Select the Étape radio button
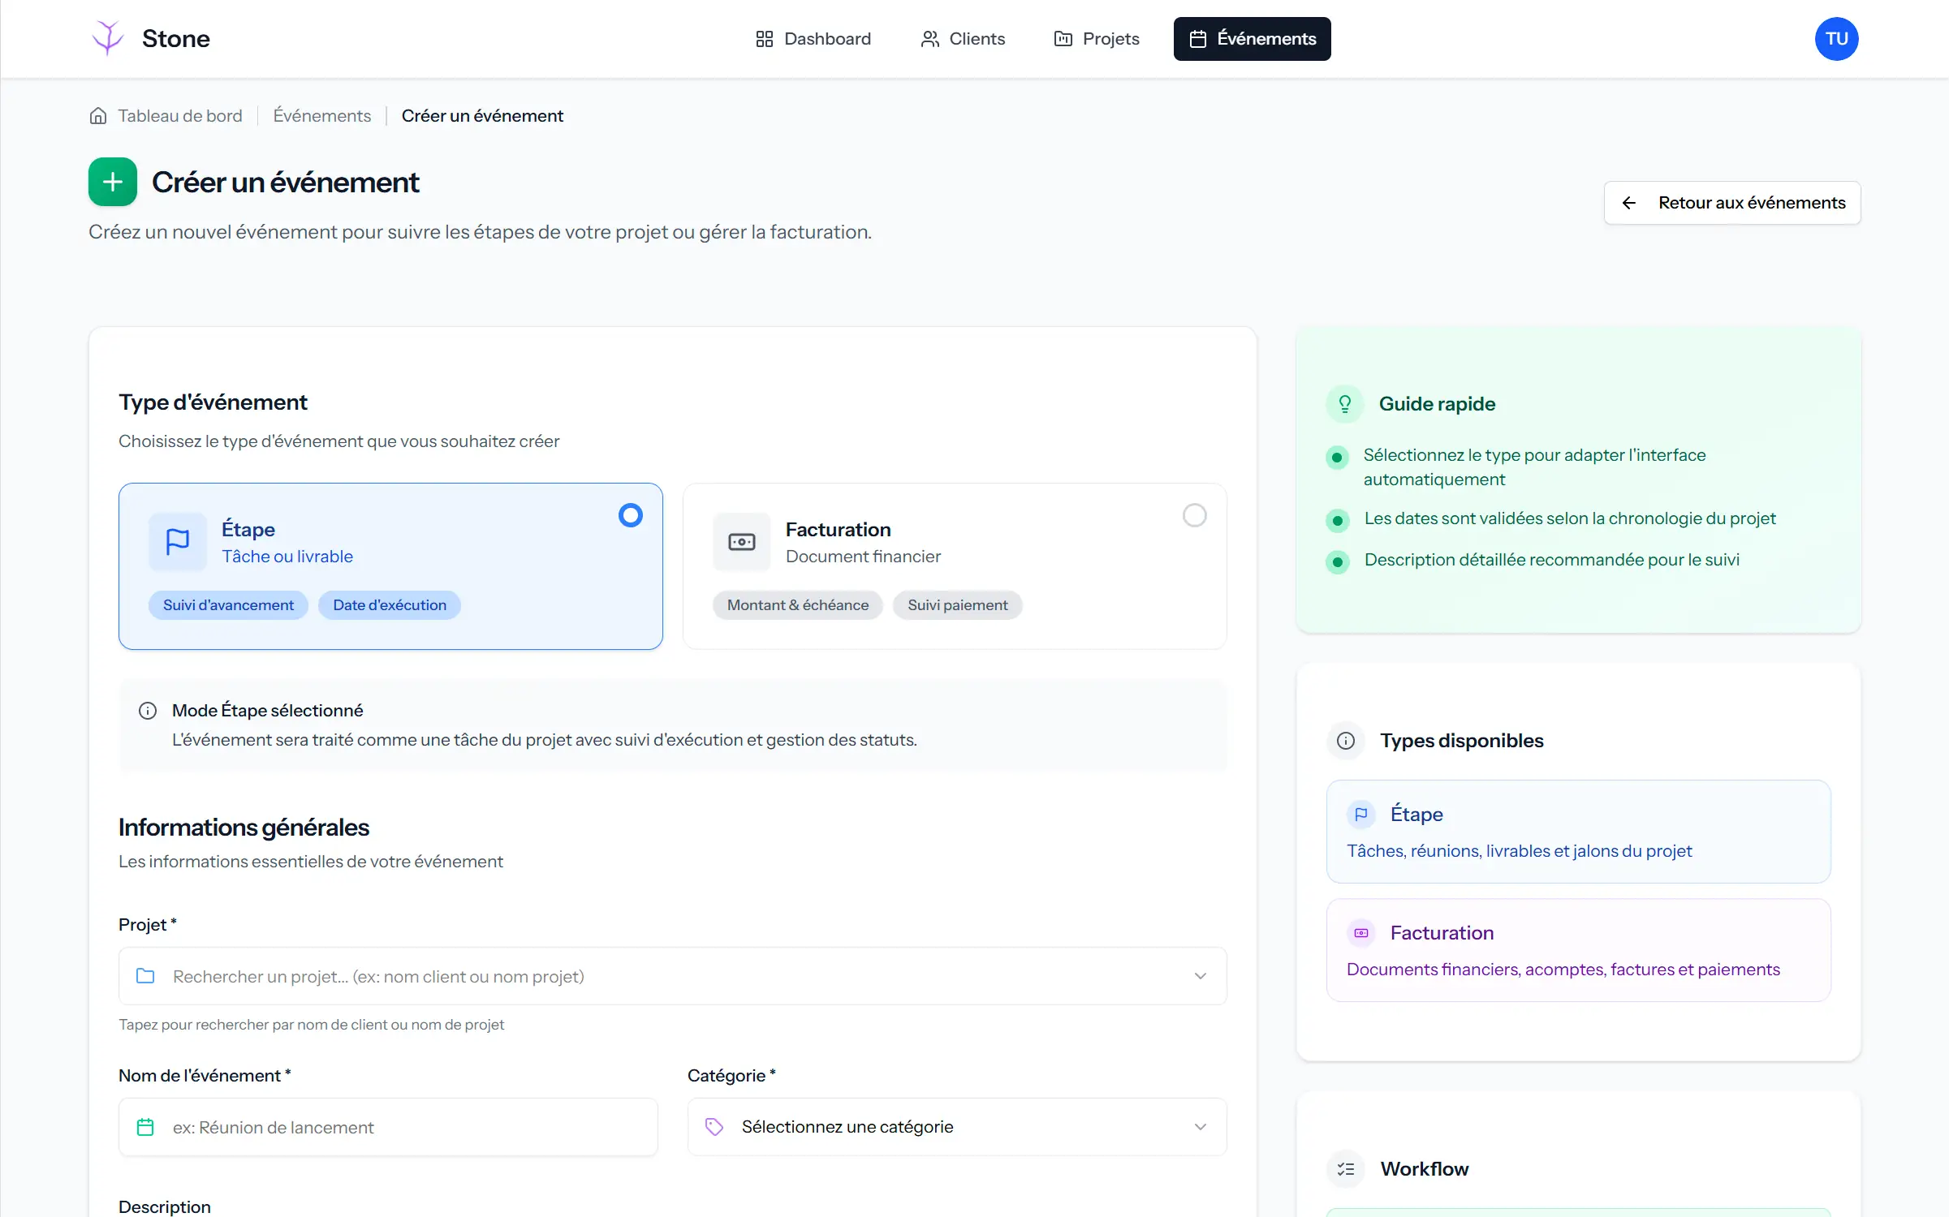The image size is (1949, 1217). click(631, 515)
